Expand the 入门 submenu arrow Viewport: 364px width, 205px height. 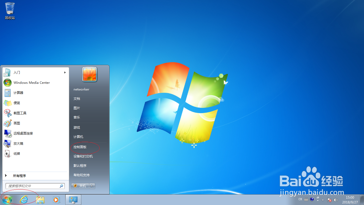pyautogui.click(x=65, y=72)
